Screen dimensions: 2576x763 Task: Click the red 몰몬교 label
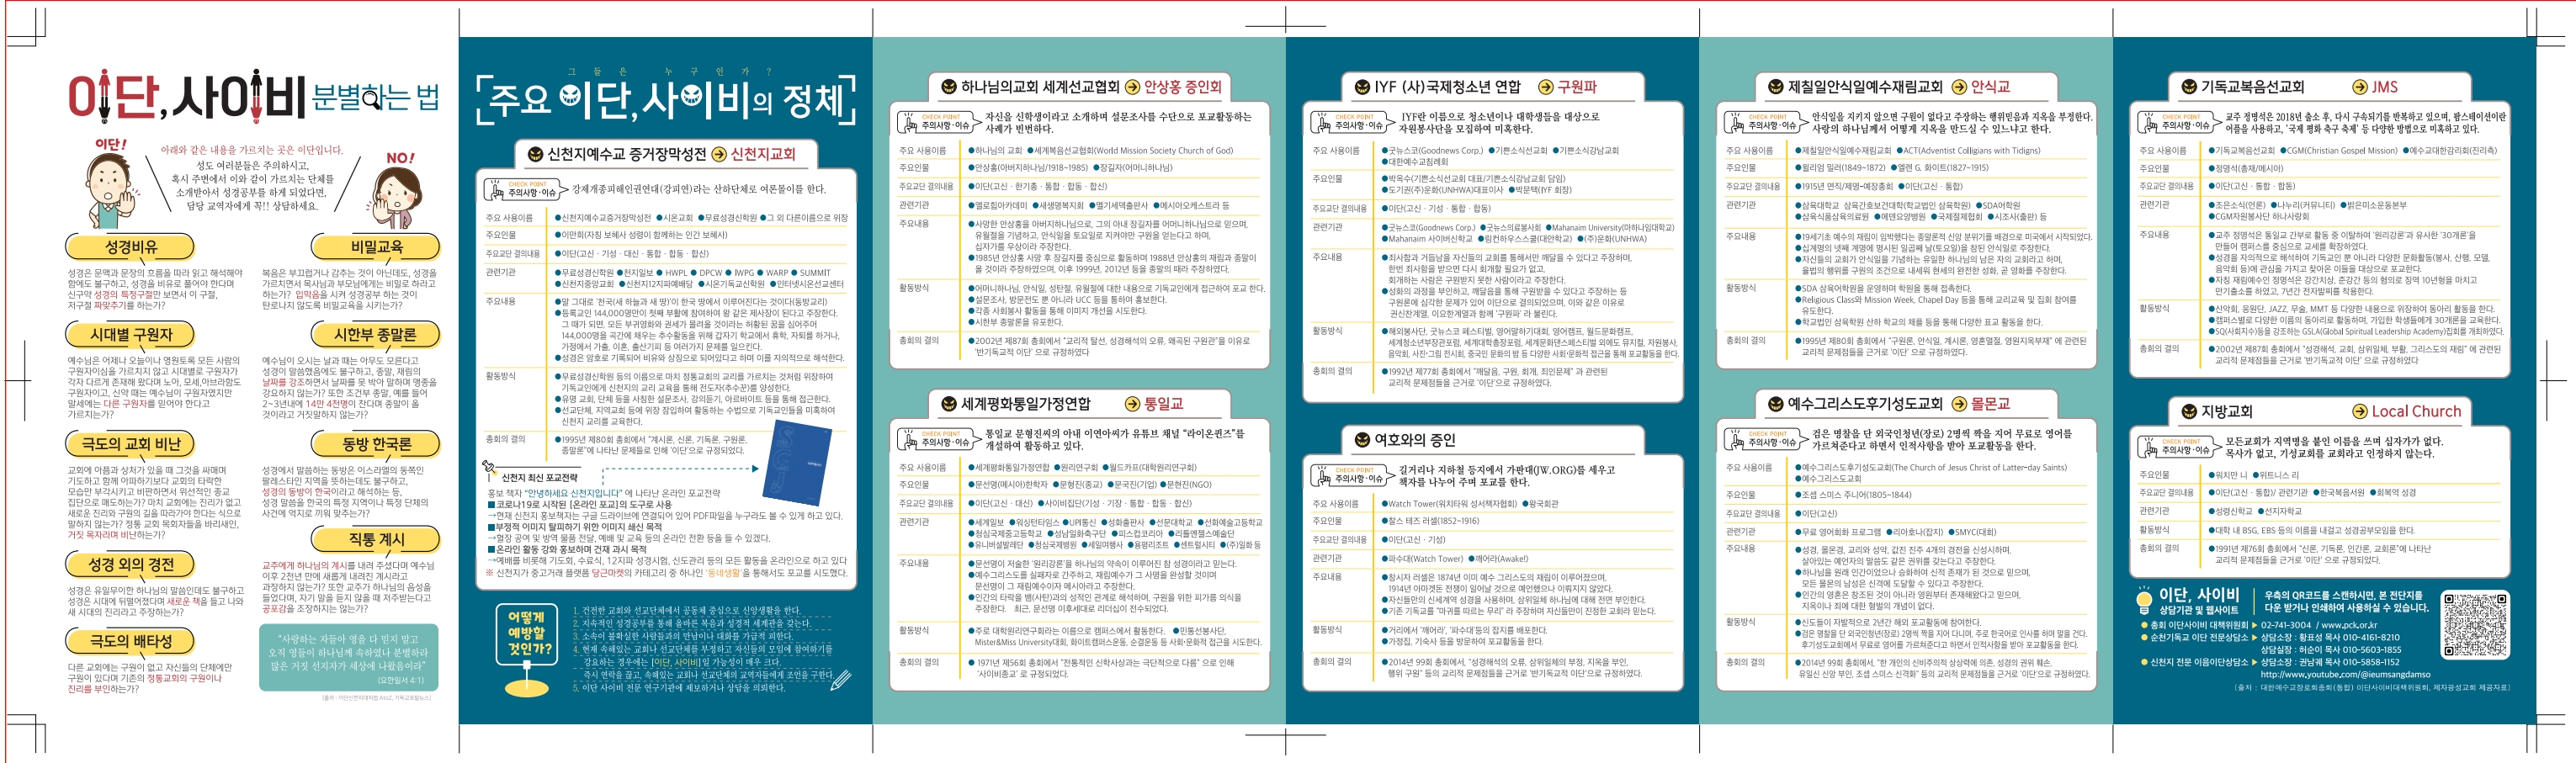point(1990,404)
